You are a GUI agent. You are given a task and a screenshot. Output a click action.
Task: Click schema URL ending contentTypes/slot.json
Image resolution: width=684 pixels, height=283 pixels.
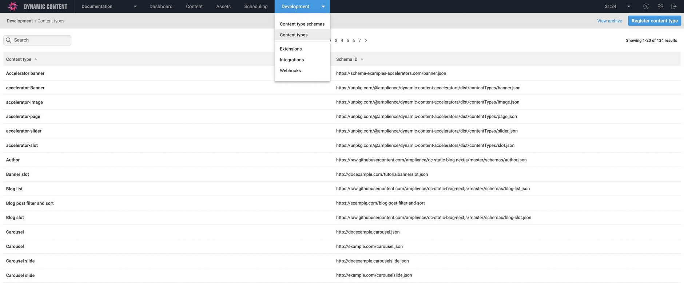pyautogui.click(x=425, y=145)
